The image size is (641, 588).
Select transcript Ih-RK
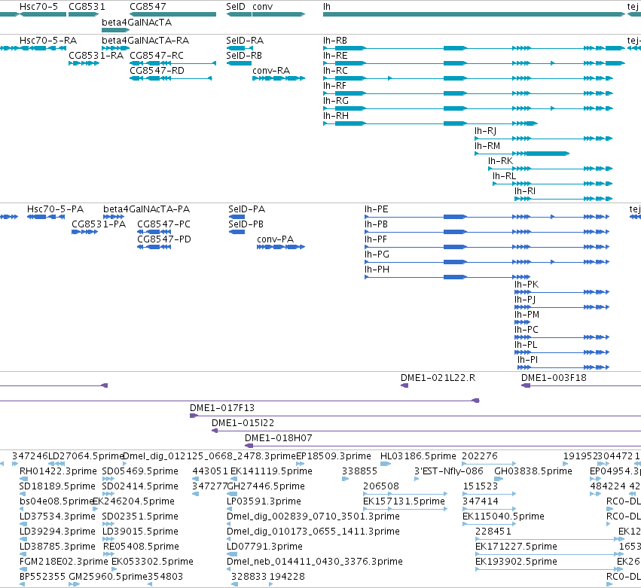tap(500, 161)
